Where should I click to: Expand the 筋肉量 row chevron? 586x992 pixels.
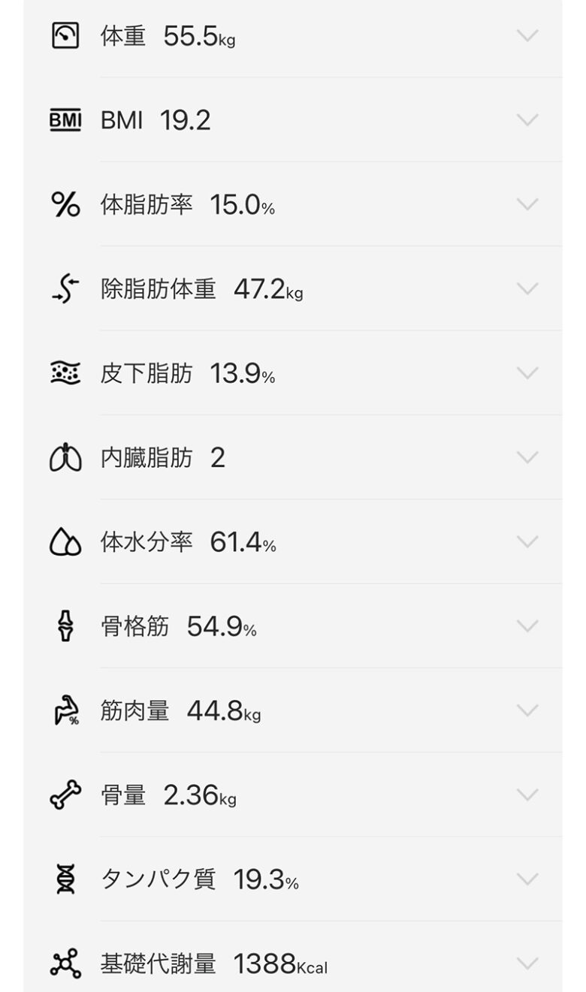528,710
